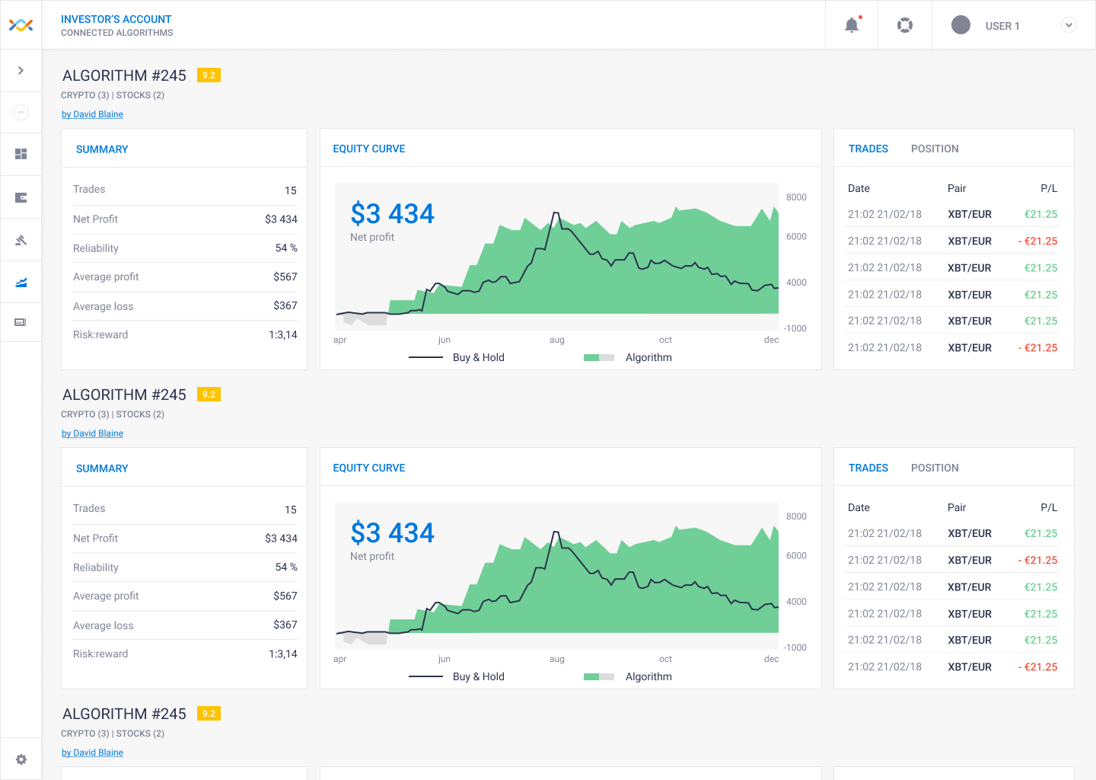Viewport: 1096px width, 780px height.
Task: Click the Pair column header in second trades table
Action: coord(957,507)
